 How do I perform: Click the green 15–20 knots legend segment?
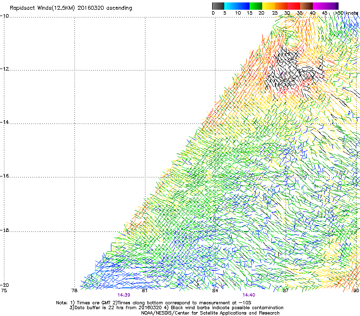256,6
